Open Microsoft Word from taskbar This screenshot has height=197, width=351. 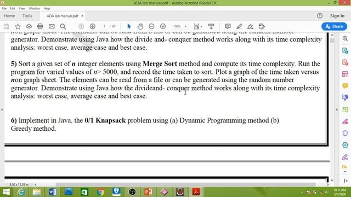click(53, 192)
